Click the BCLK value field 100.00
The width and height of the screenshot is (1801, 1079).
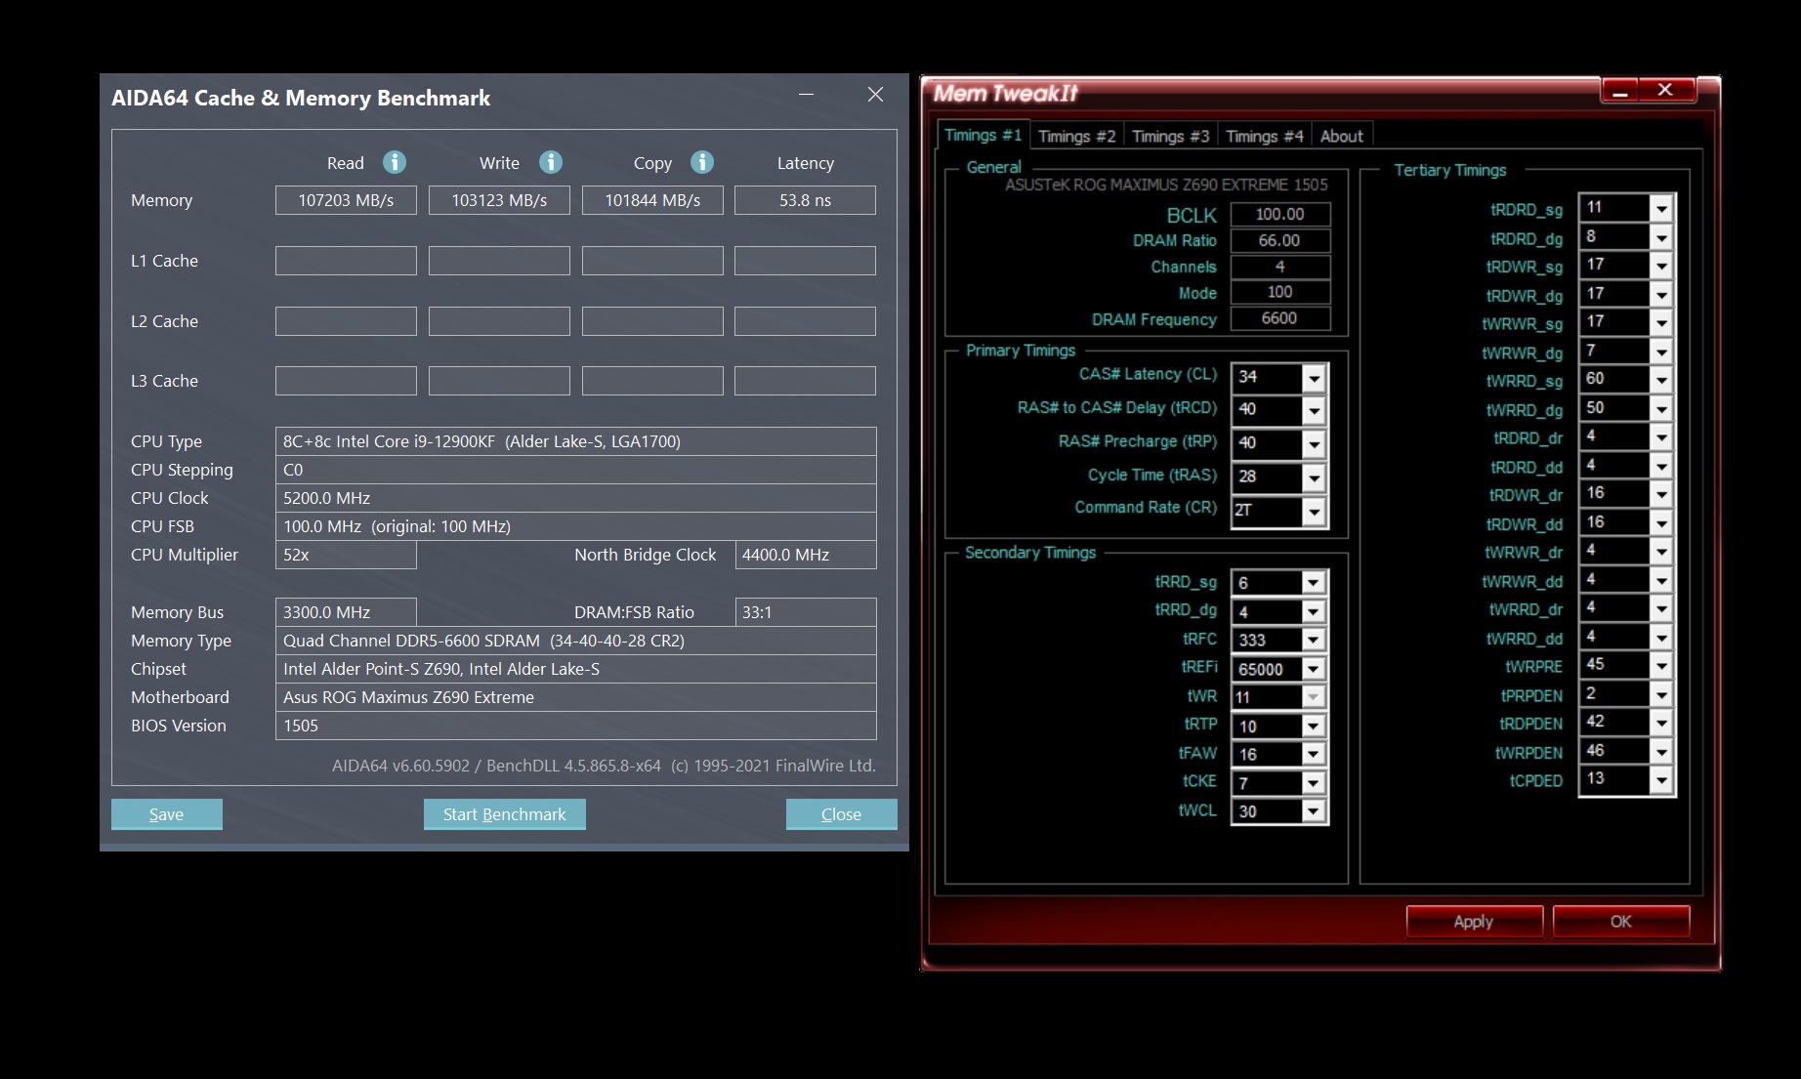click(x=1280, y=214)
